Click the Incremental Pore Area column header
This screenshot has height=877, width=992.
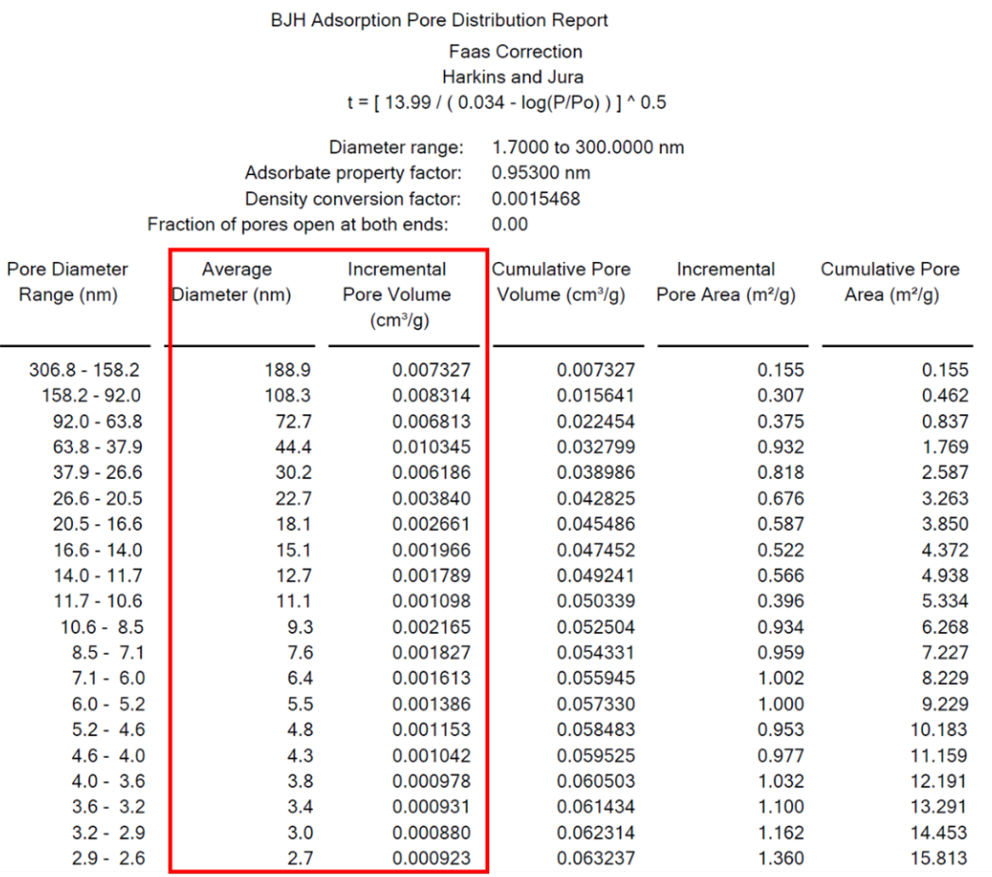coord(726,282)
